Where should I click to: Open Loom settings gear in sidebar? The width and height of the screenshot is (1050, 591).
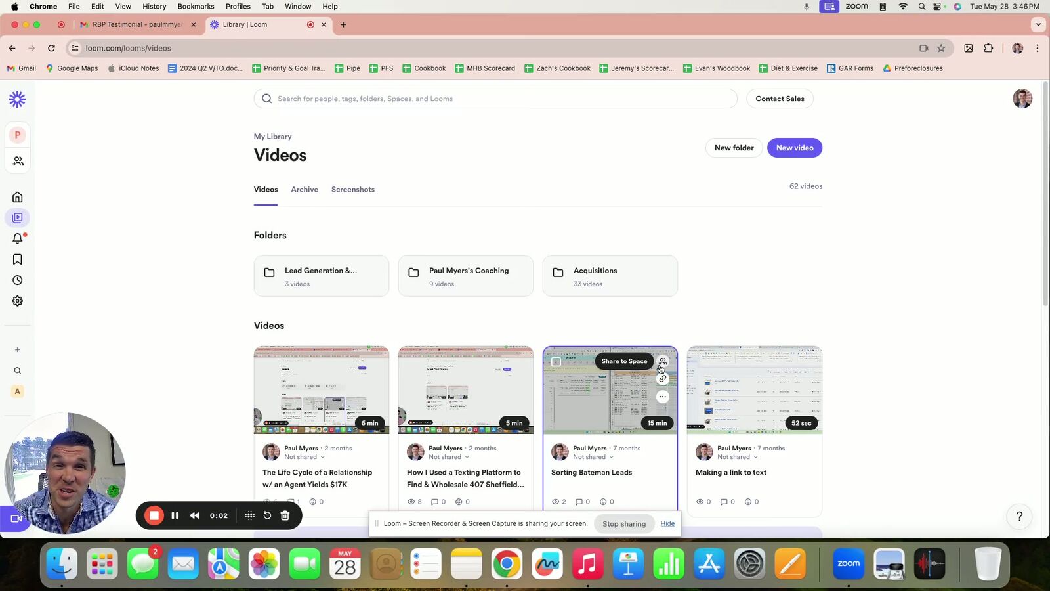coord(18,301)
